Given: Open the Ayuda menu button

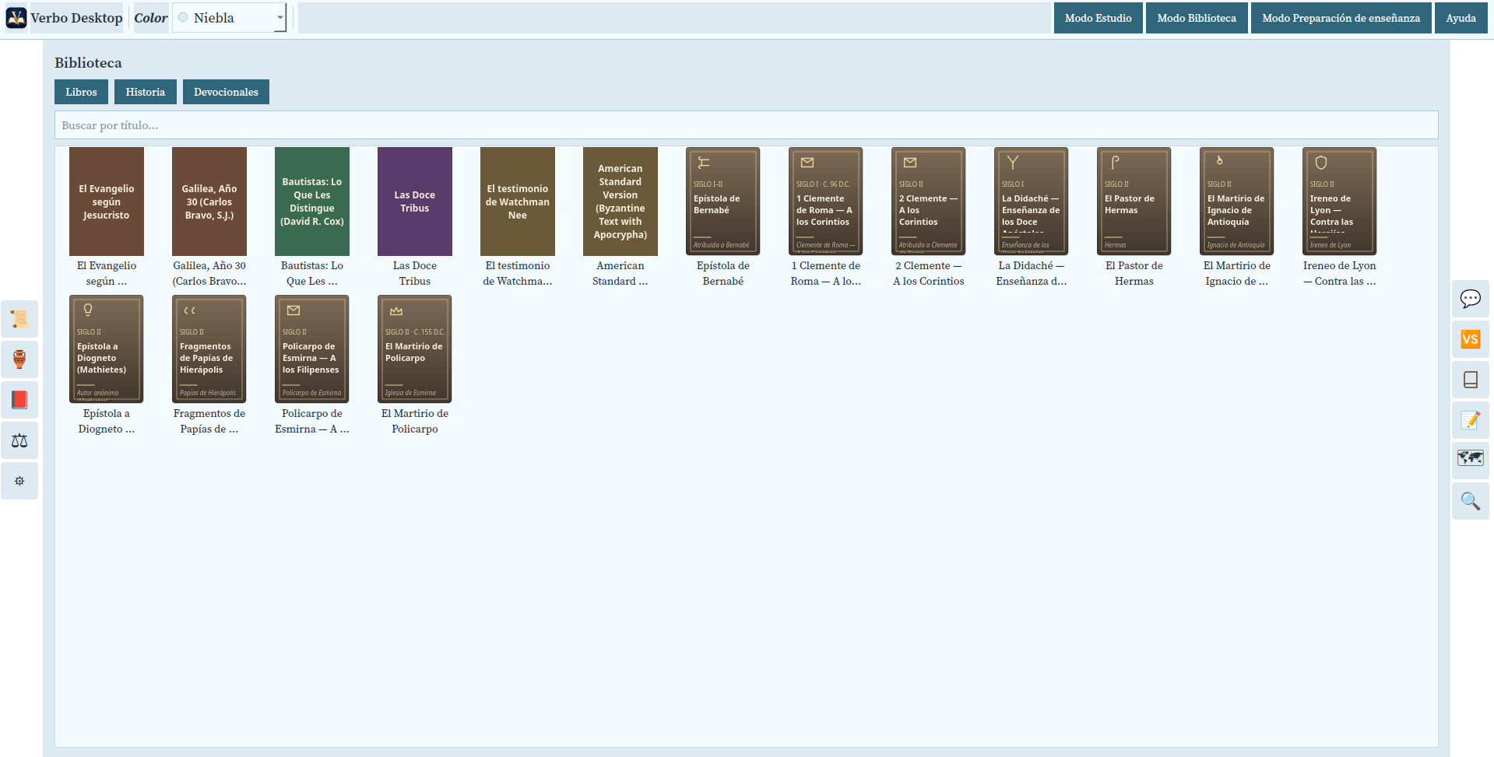Looking at the screenshot, I should tap(1461, 18).
